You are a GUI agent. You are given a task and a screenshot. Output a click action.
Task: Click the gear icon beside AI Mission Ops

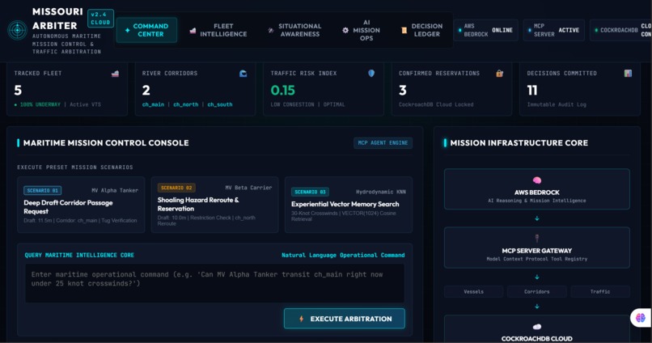coord(345,31)
